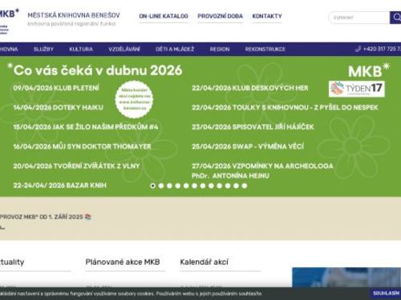Open the DĚTI A MLÁDEŽ menu
This screenshot has width=401, height=300.
[175, 50]
